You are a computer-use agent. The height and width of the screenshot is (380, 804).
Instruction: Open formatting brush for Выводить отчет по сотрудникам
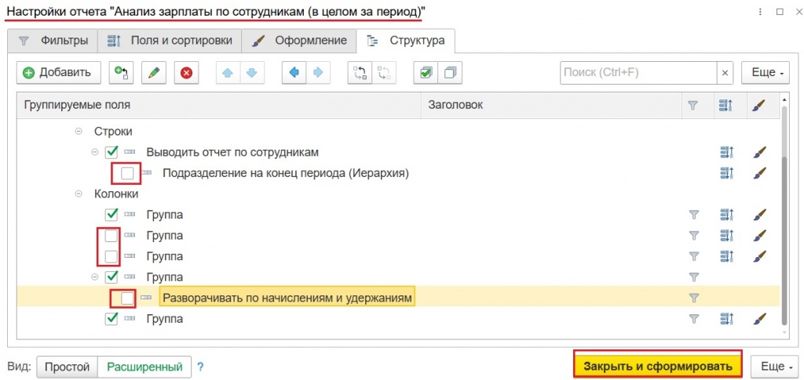click(x=759, y=152)
